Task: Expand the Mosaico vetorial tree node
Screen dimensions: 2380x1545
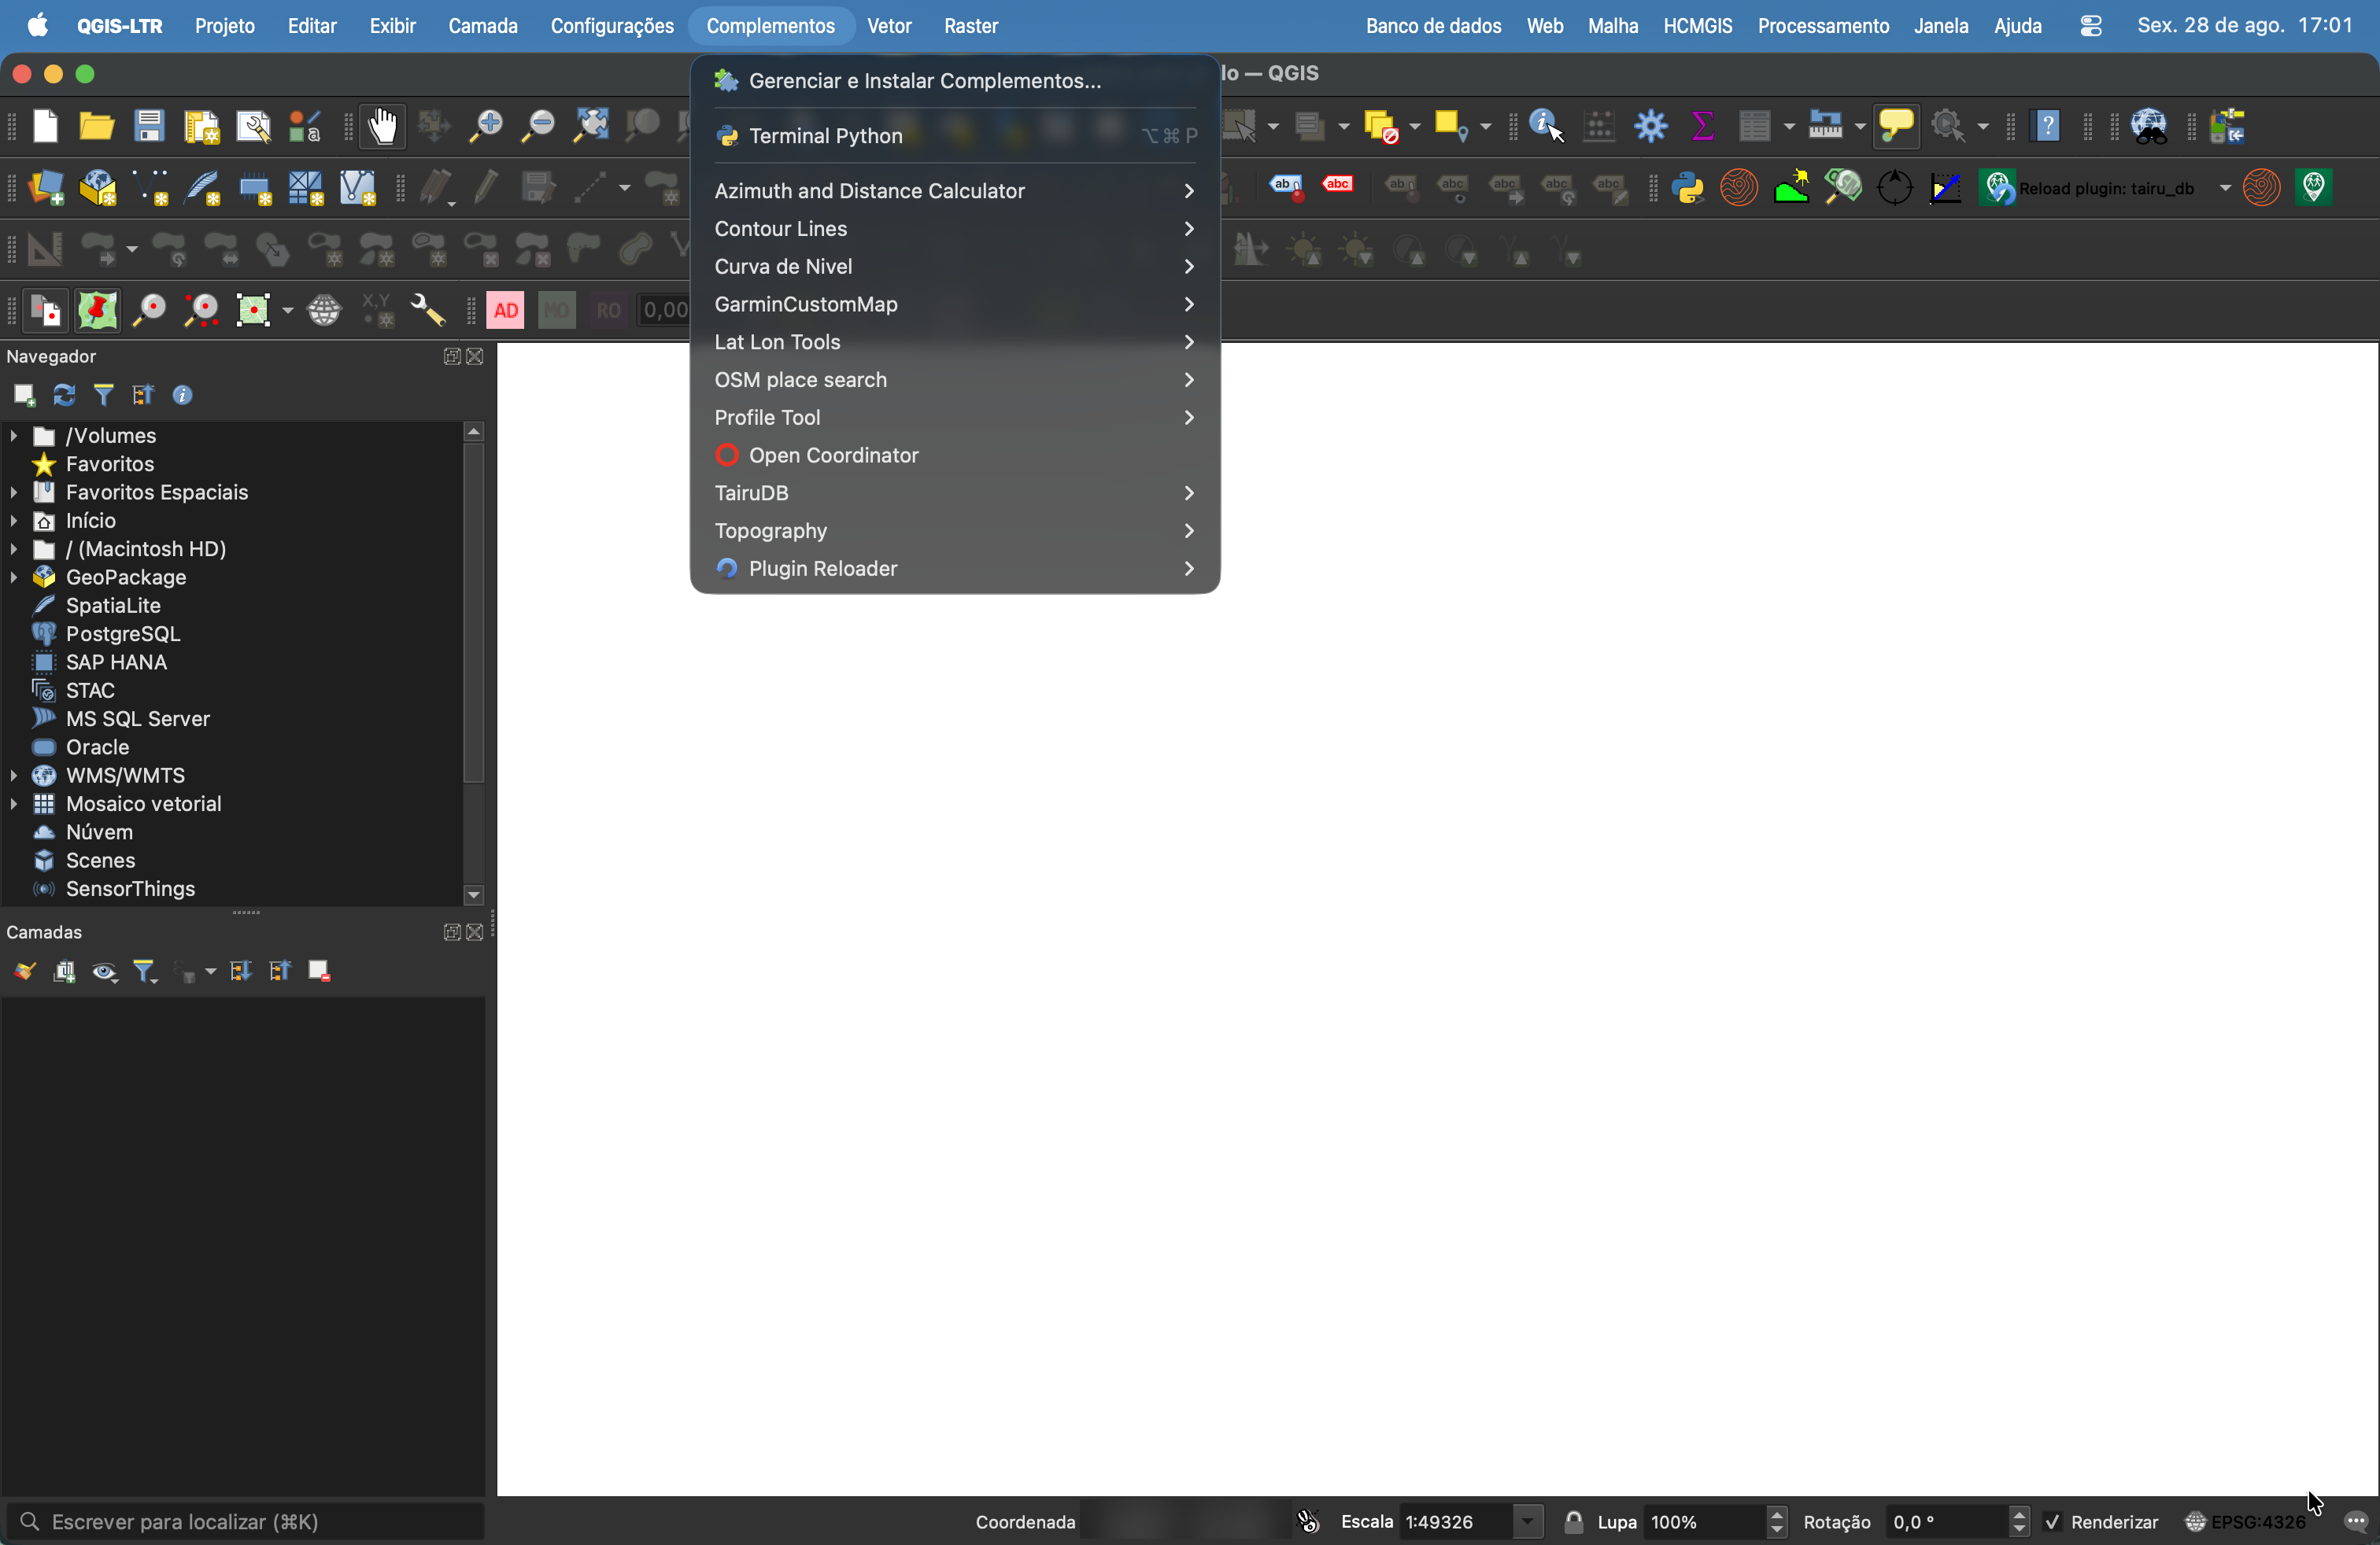Action: point(13,805)
